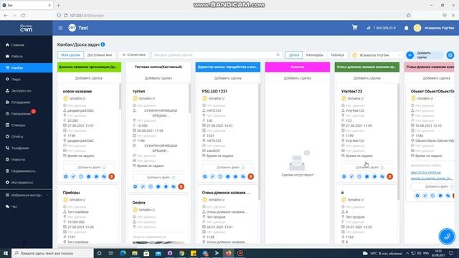Add a deal in the Тестовая колона(Кастомный) column
Viewport: 459px width, 258px height.
(x=158, y=78)
